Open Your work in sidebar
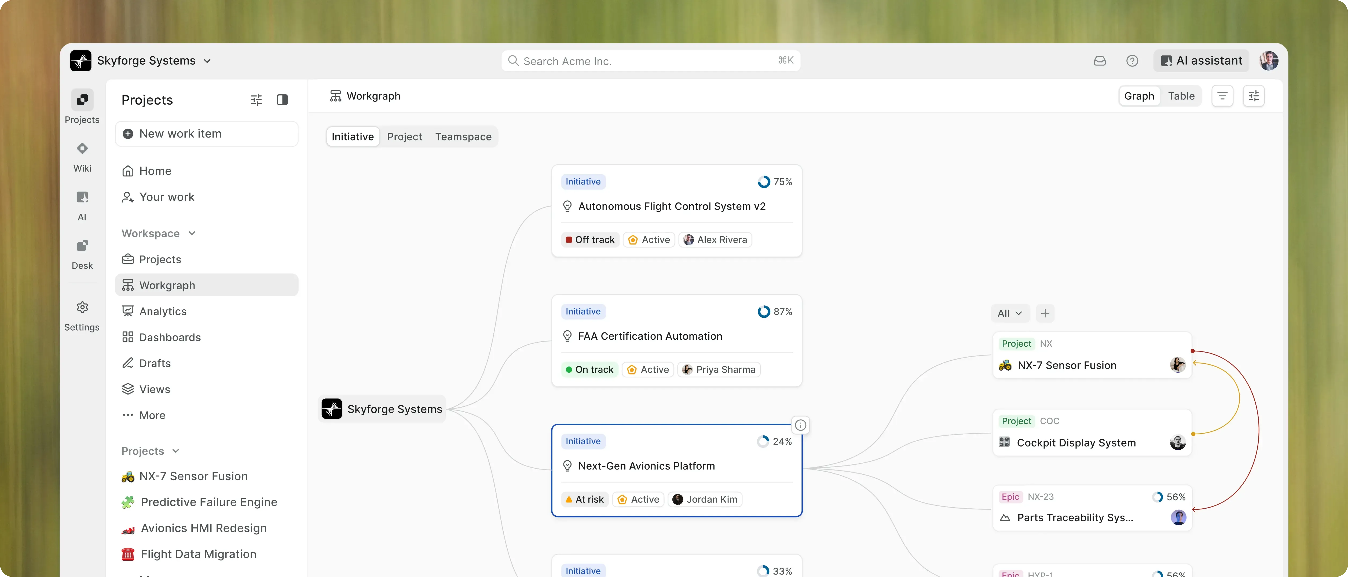 [x=206, y=197]
